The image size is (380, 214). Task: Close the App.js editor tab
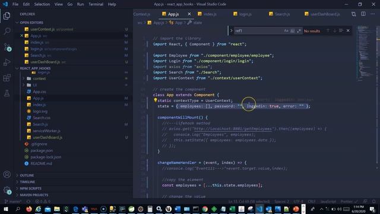click(x=189, y=14)
